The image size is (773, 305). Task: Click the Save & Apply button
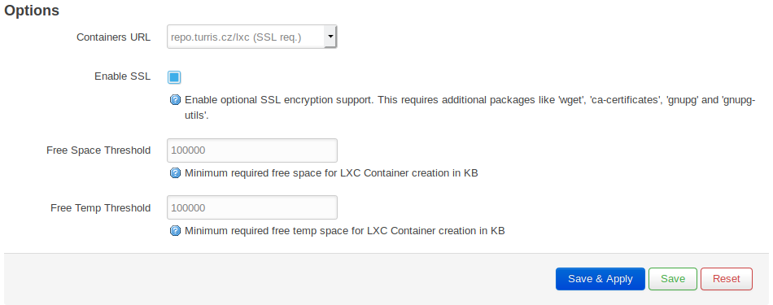(600, 279)
